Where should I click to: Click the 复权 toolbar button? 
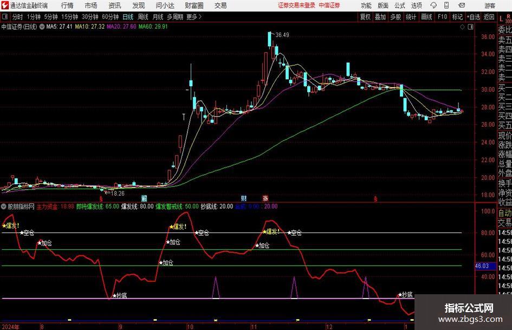pos(365,17)
